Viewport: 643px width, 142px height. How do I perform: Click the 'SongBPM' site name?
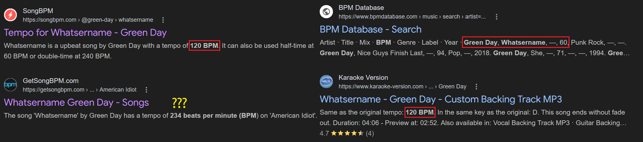(38, 11)
